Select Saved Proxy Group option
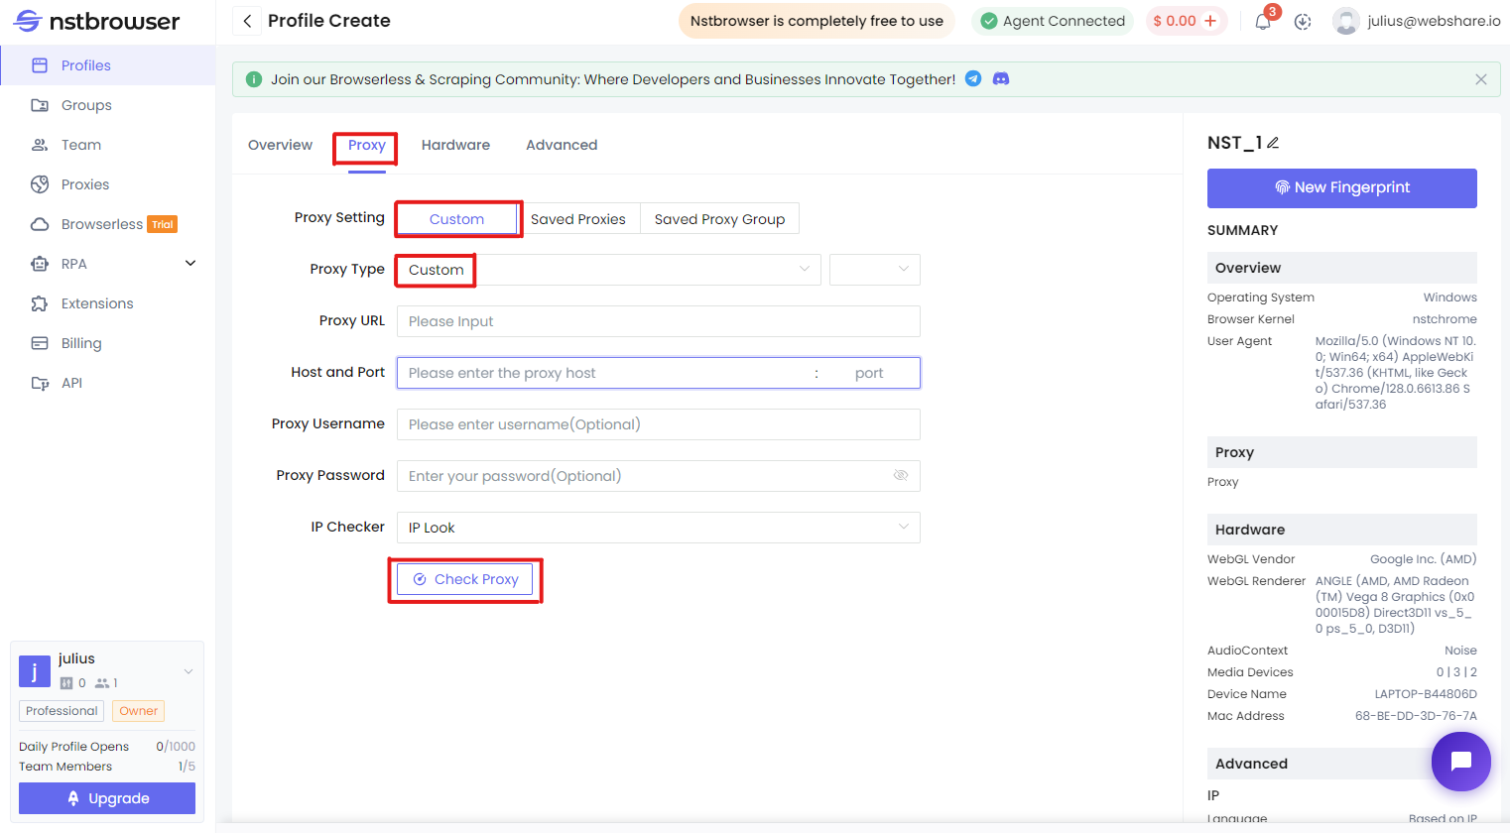1510x833 pixels. pos(719,219)
